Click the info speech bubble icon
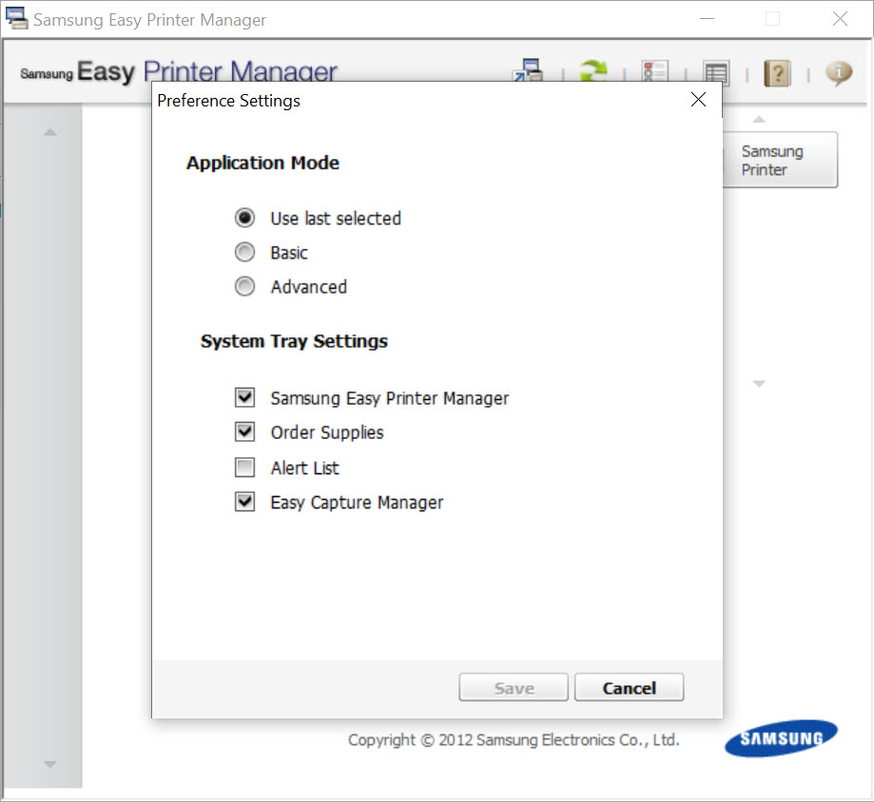The width and height of the screenshot is (874, 802). tap(839, 72)
